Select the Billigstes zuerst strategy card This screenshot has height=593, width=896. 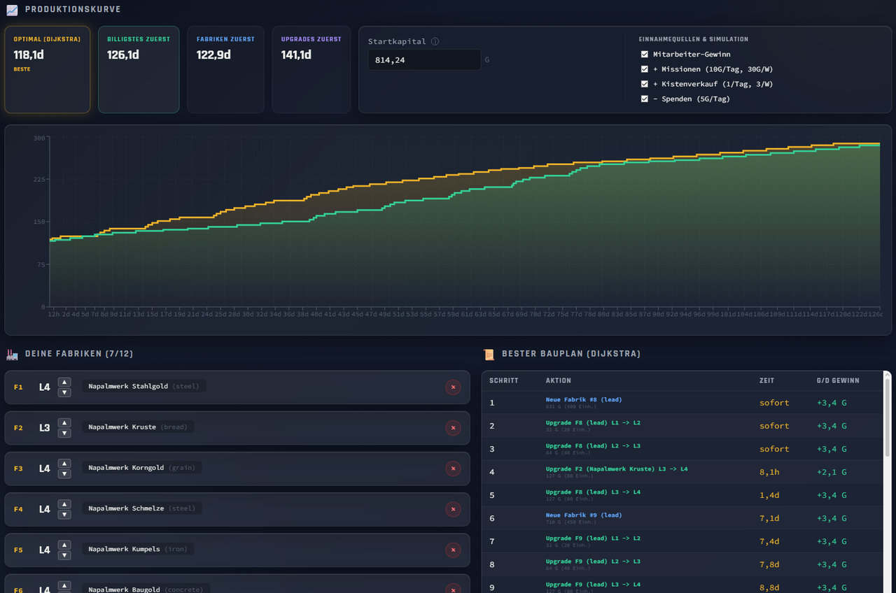[x=139, y=69]
